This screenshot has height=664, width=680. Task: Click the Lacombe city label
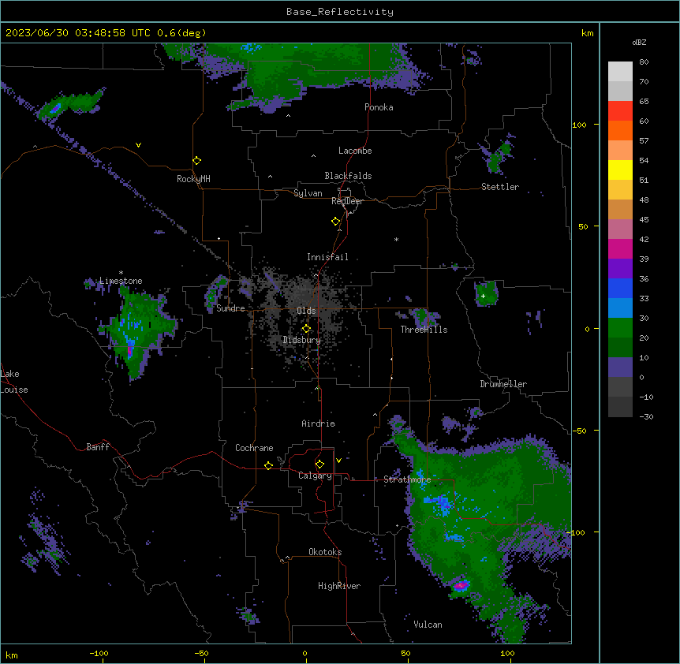tap(355, 151)
